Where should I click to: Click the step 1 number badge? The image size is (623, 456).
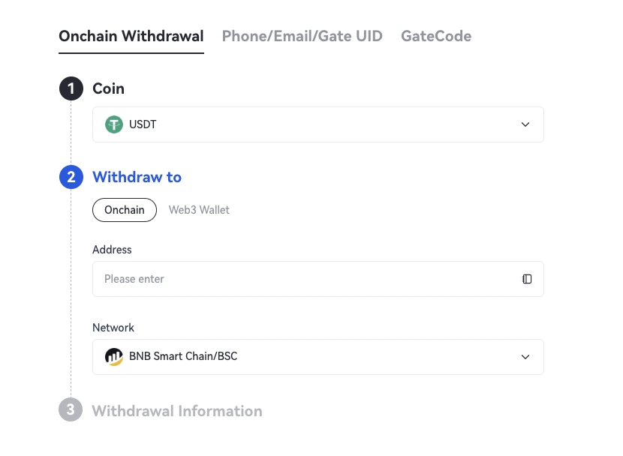pos(71,89)
